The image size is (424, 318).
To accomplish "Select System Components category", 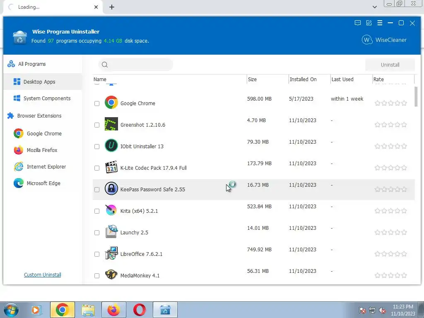I will point(43,99).
